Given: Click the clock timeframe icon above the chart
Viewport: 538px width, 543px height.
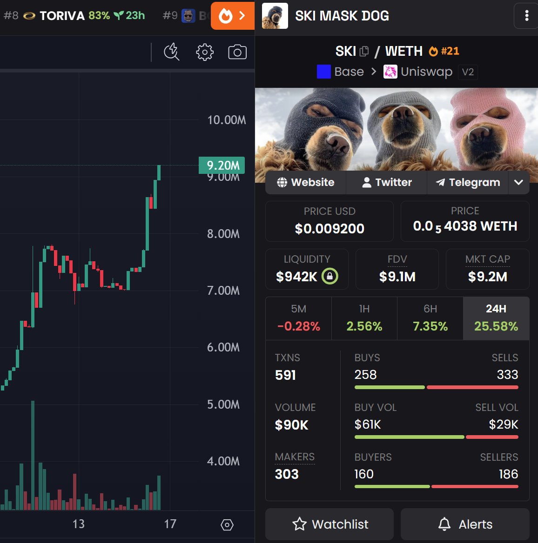Looking at the screenshot, I should pos(171,52).
